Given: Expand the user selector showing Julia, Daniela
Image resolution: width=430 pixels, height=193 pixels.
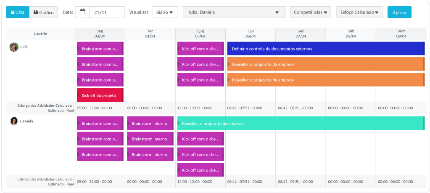Looking at the screenshot, I should (234, 12).
